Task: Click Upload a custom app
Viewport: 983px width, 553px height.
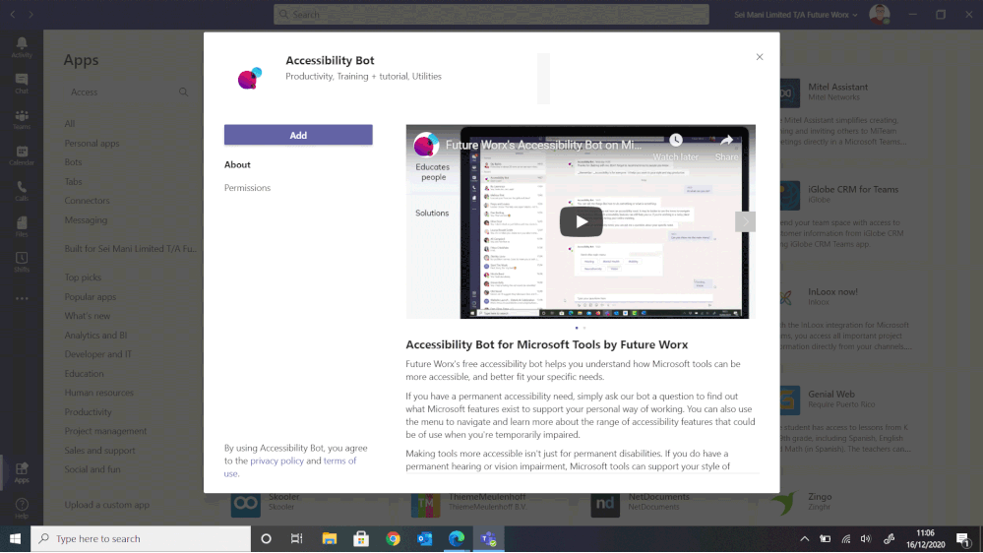Action: click(x=107, y=505)
